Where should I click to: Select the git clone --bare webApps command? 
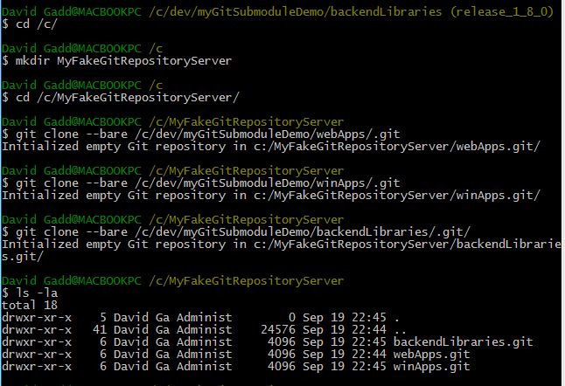[x=208, y=134]
